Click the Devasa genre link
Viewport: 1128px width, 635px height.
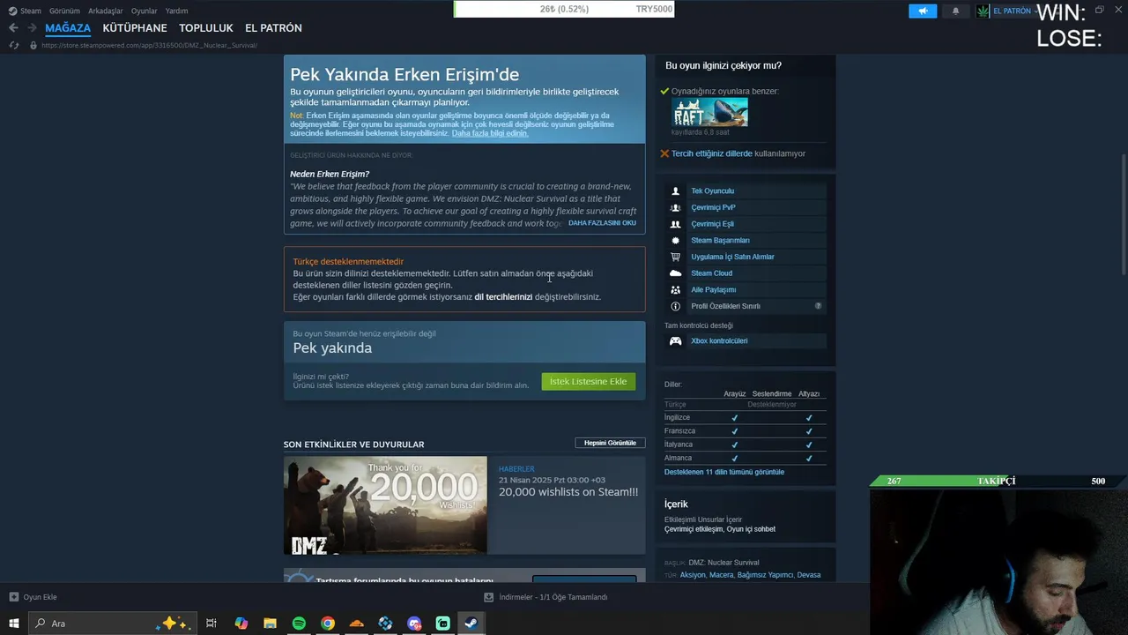[808, 575]
